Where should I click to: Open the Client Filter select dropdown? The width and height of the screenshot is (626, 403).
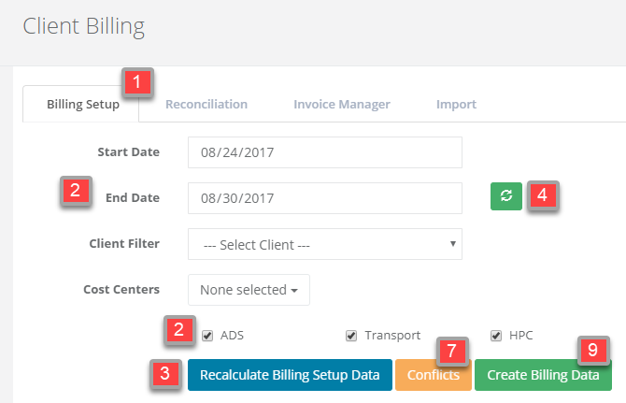point(325,244)
